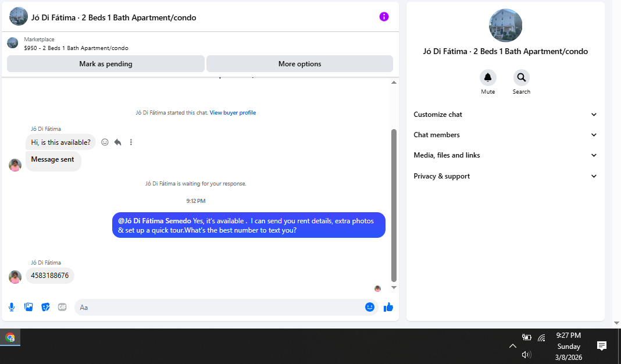Click chat title in header bar
The image size is (621, 364).
[x=113, y=17]
